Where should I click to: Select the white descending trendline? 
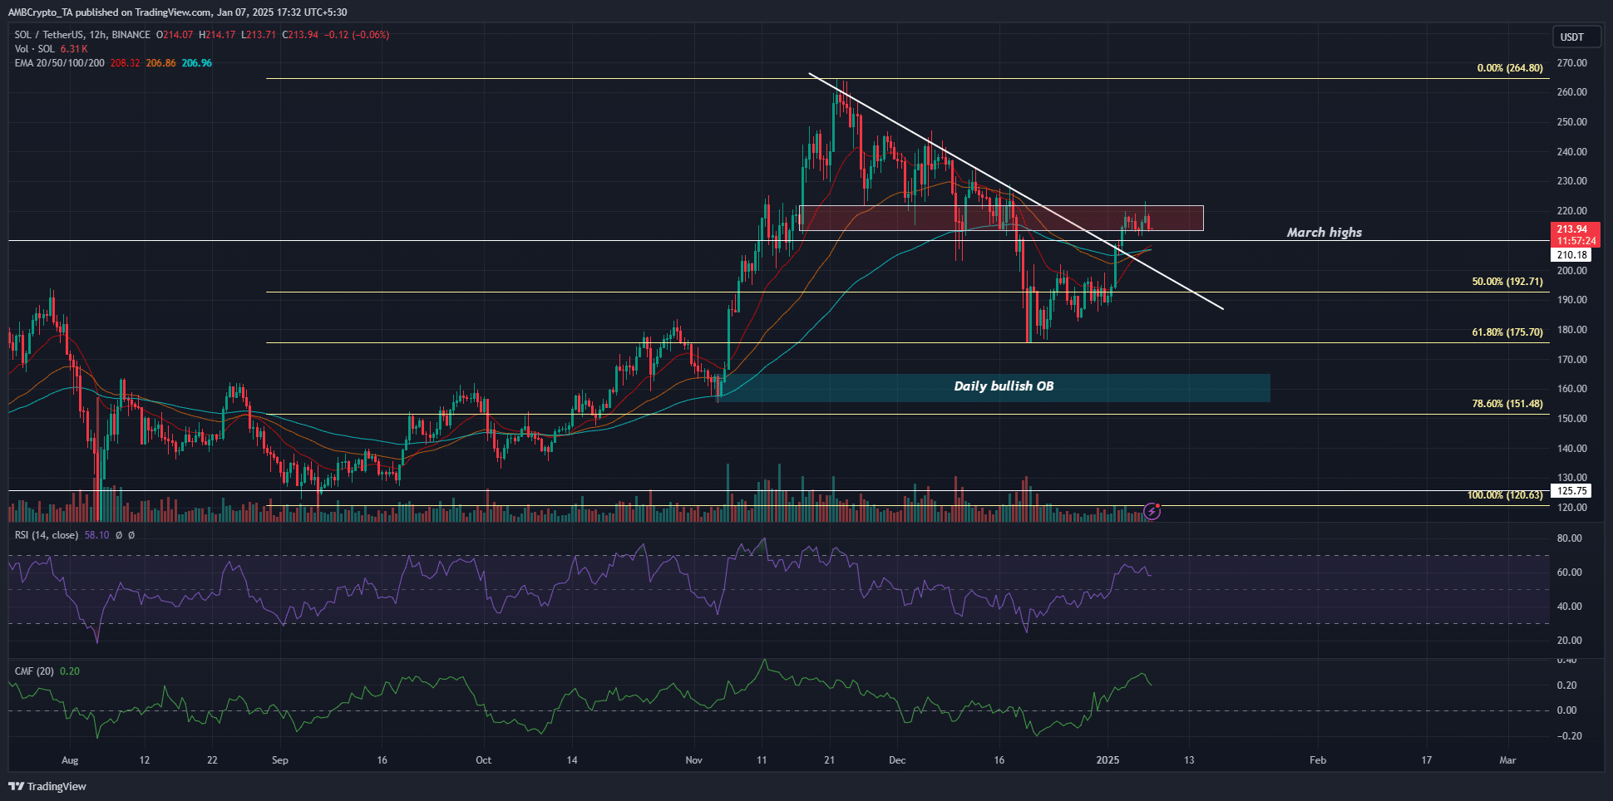[1016, 192]
